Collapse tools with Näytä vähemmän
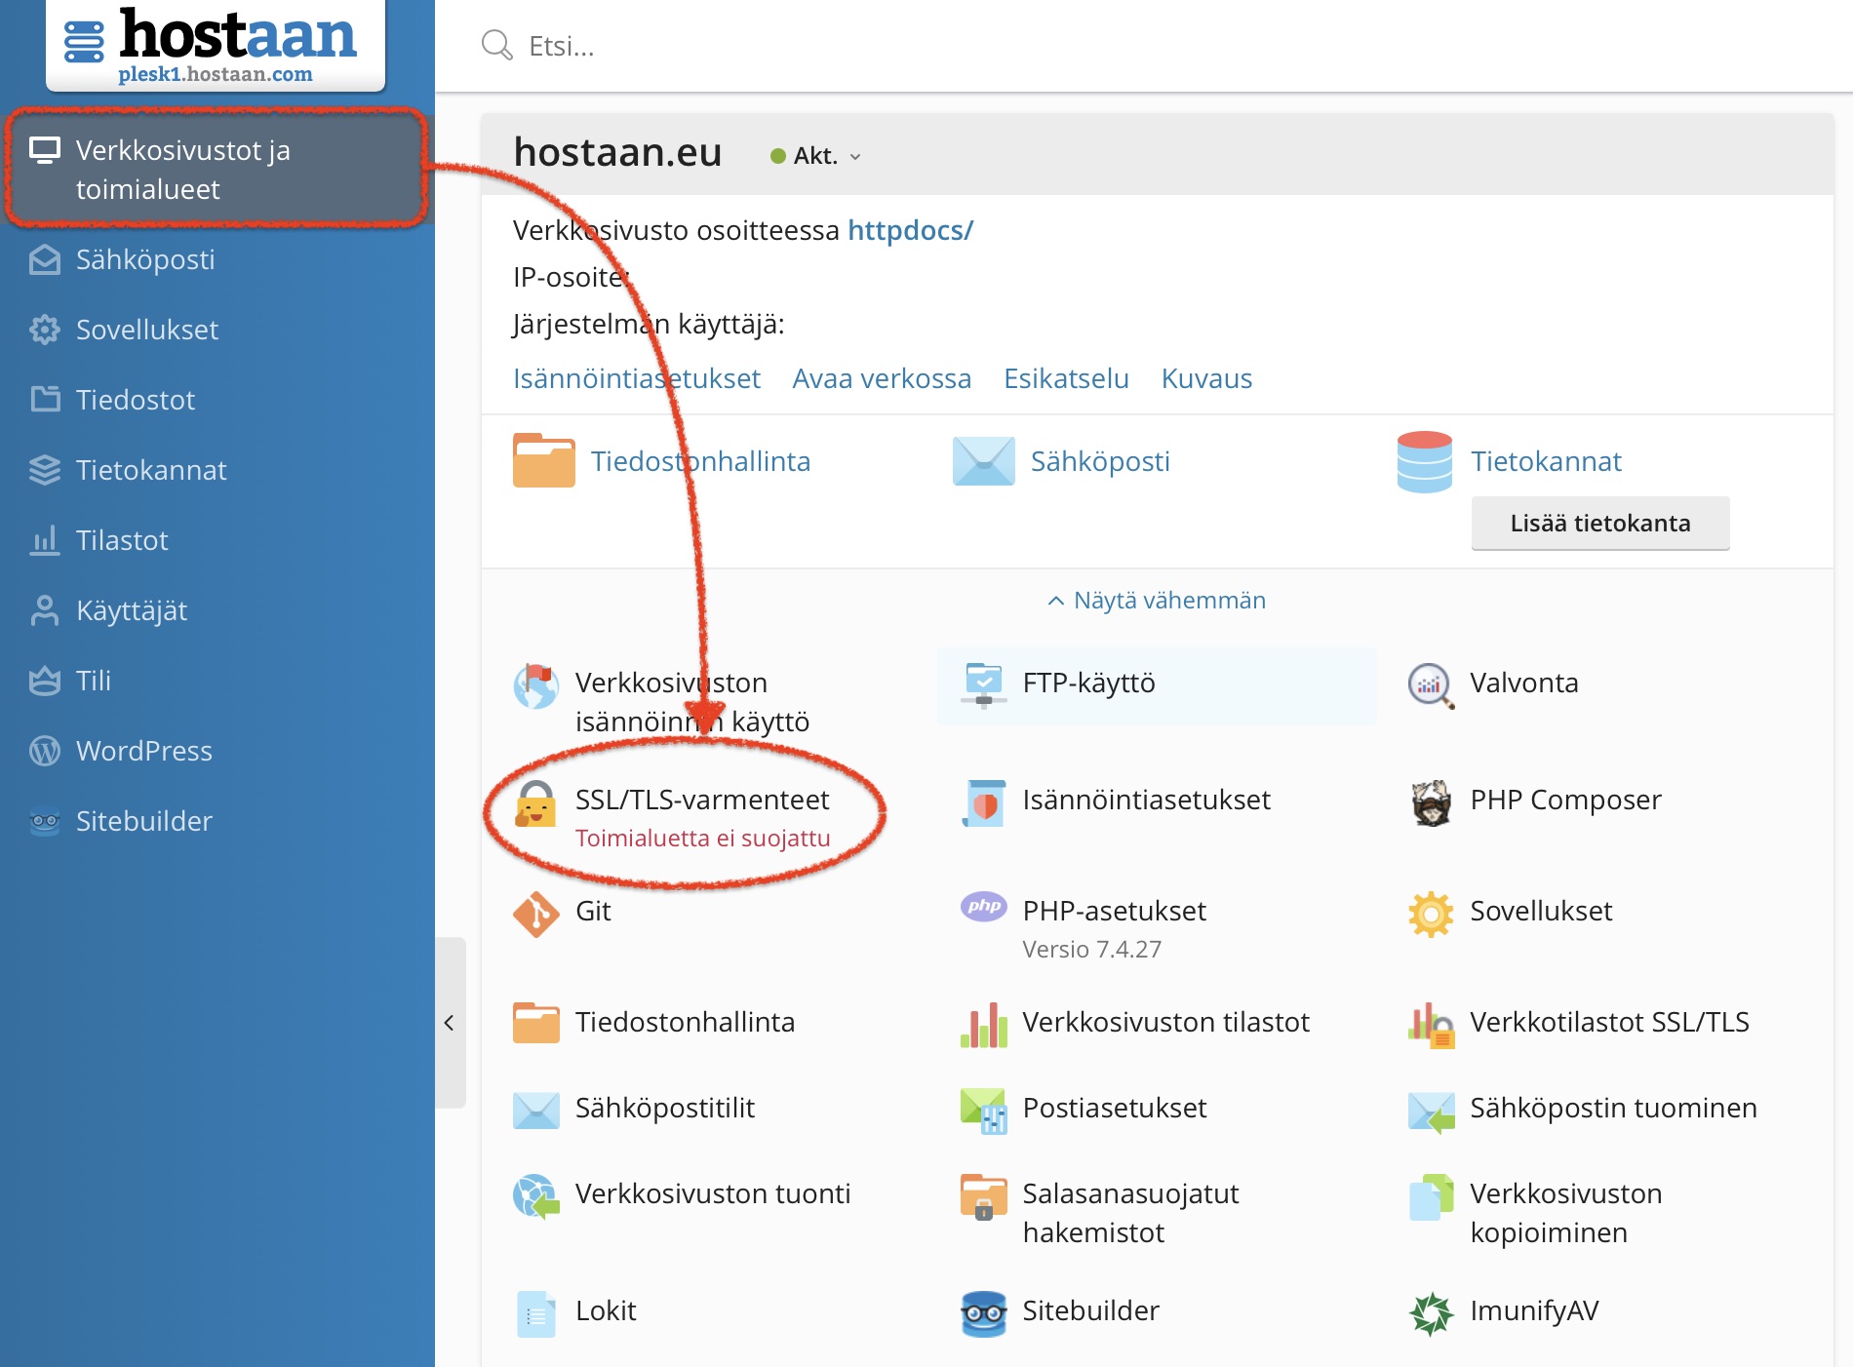This screenshot has height=1367, width=1853. point(1156,601)
